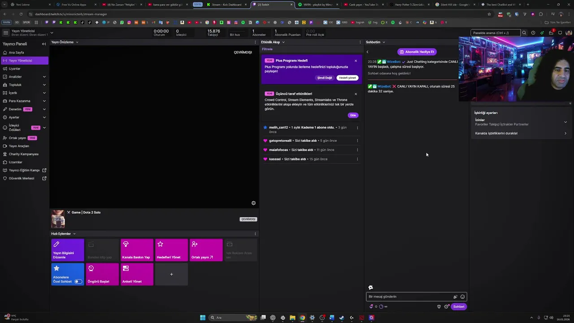Image resolution: width=574 pixels, height=323 pixels.
Task: Open Yayın Araçları in sidebar
Action: [25, 146]
